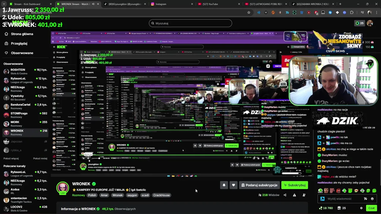The height and width of the screenshot is (214, 381).
Task: Click the 7TV browser extension icon
Action: point(287,12)
